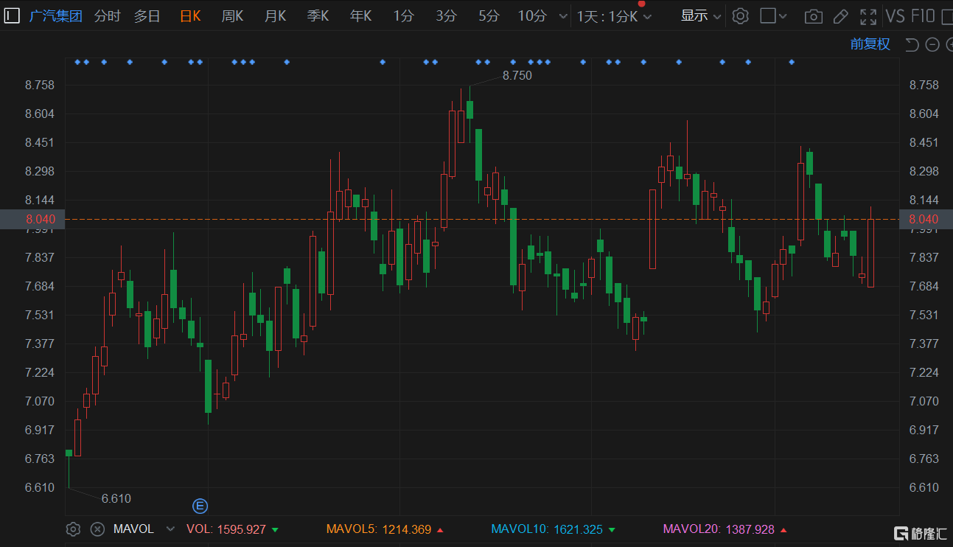Open the VS comparison button
The height and width of the screenshot is (547, 953).
895,16
